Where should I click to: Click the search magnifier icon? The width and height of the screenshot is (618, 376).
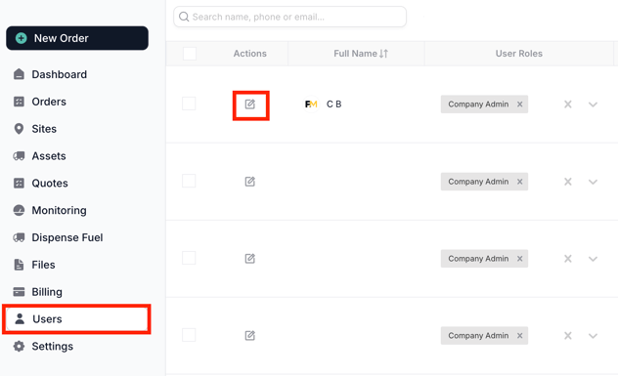tap(184, 17)
